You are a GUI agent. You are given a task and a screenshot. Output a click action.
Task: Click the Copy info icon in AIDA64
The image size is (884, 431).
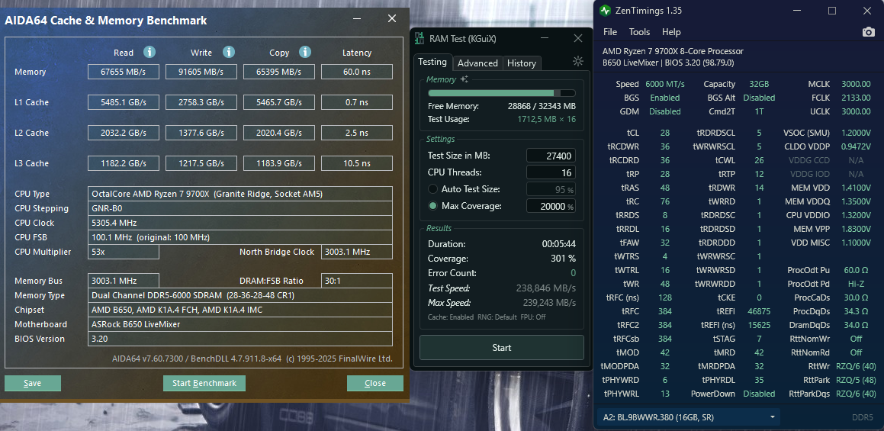tap(305, 53)
